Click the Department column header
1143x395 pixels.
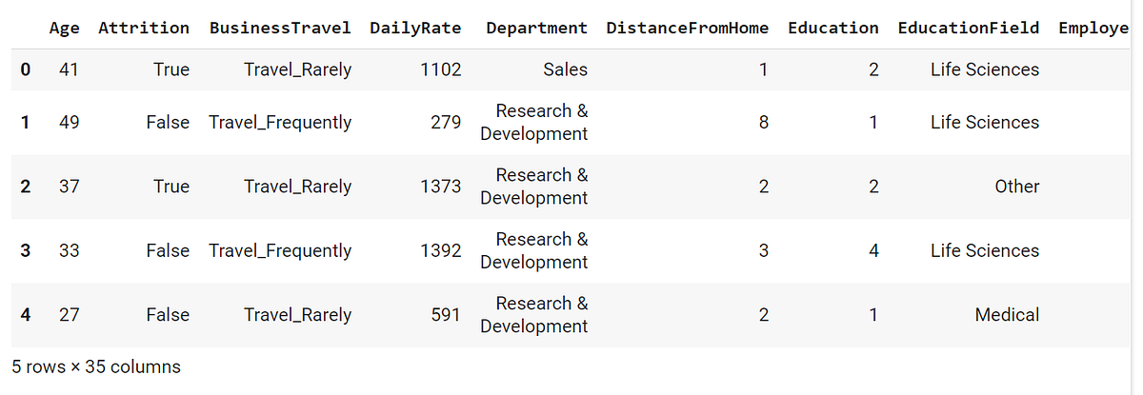(536, 28)
